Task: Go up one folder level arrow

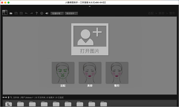Action: click(8, 97)
